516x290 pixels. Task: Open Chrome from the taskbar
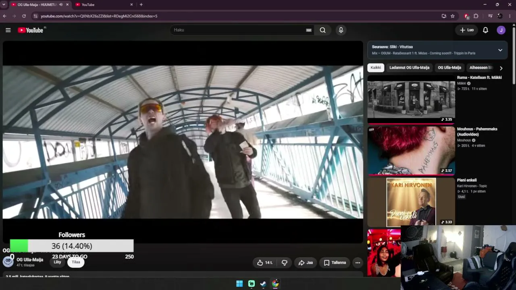point(275,284)
